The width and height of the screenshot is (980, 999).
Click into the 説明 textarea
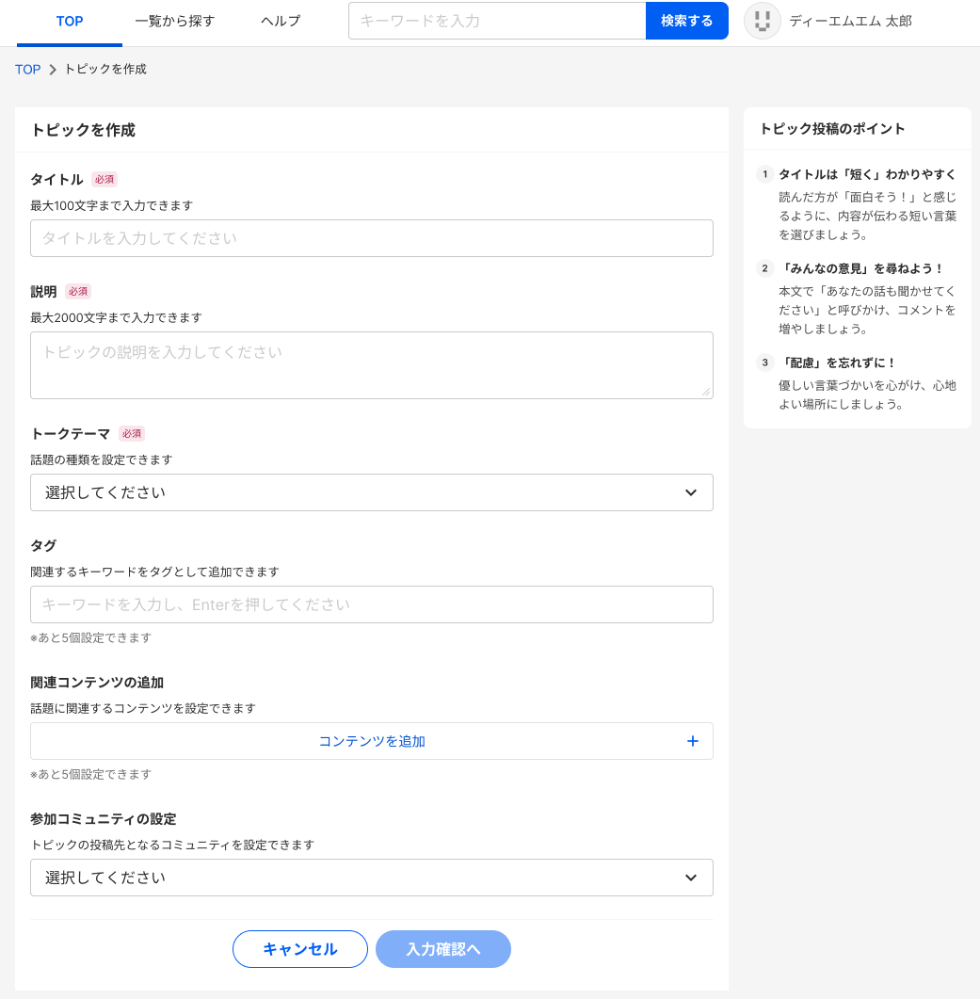coord(371,364)
